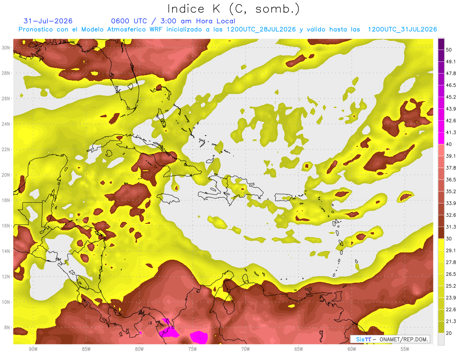The height and width of the screenshot is (354, 459).
Task: Click the chart title "Indice K (C, somb.)"
Action: 234,9
